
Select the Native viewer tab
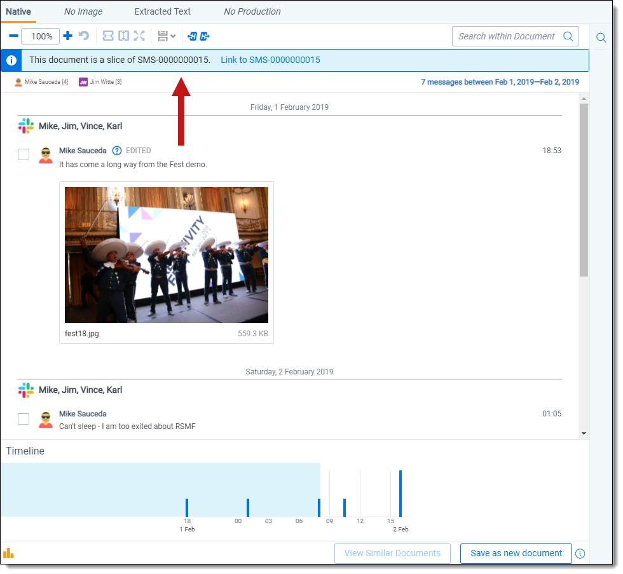coord(18,11)
